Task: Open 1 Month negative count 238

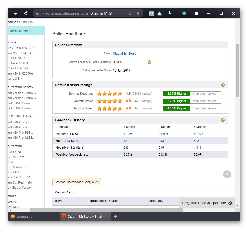Action: click(126, 148)
